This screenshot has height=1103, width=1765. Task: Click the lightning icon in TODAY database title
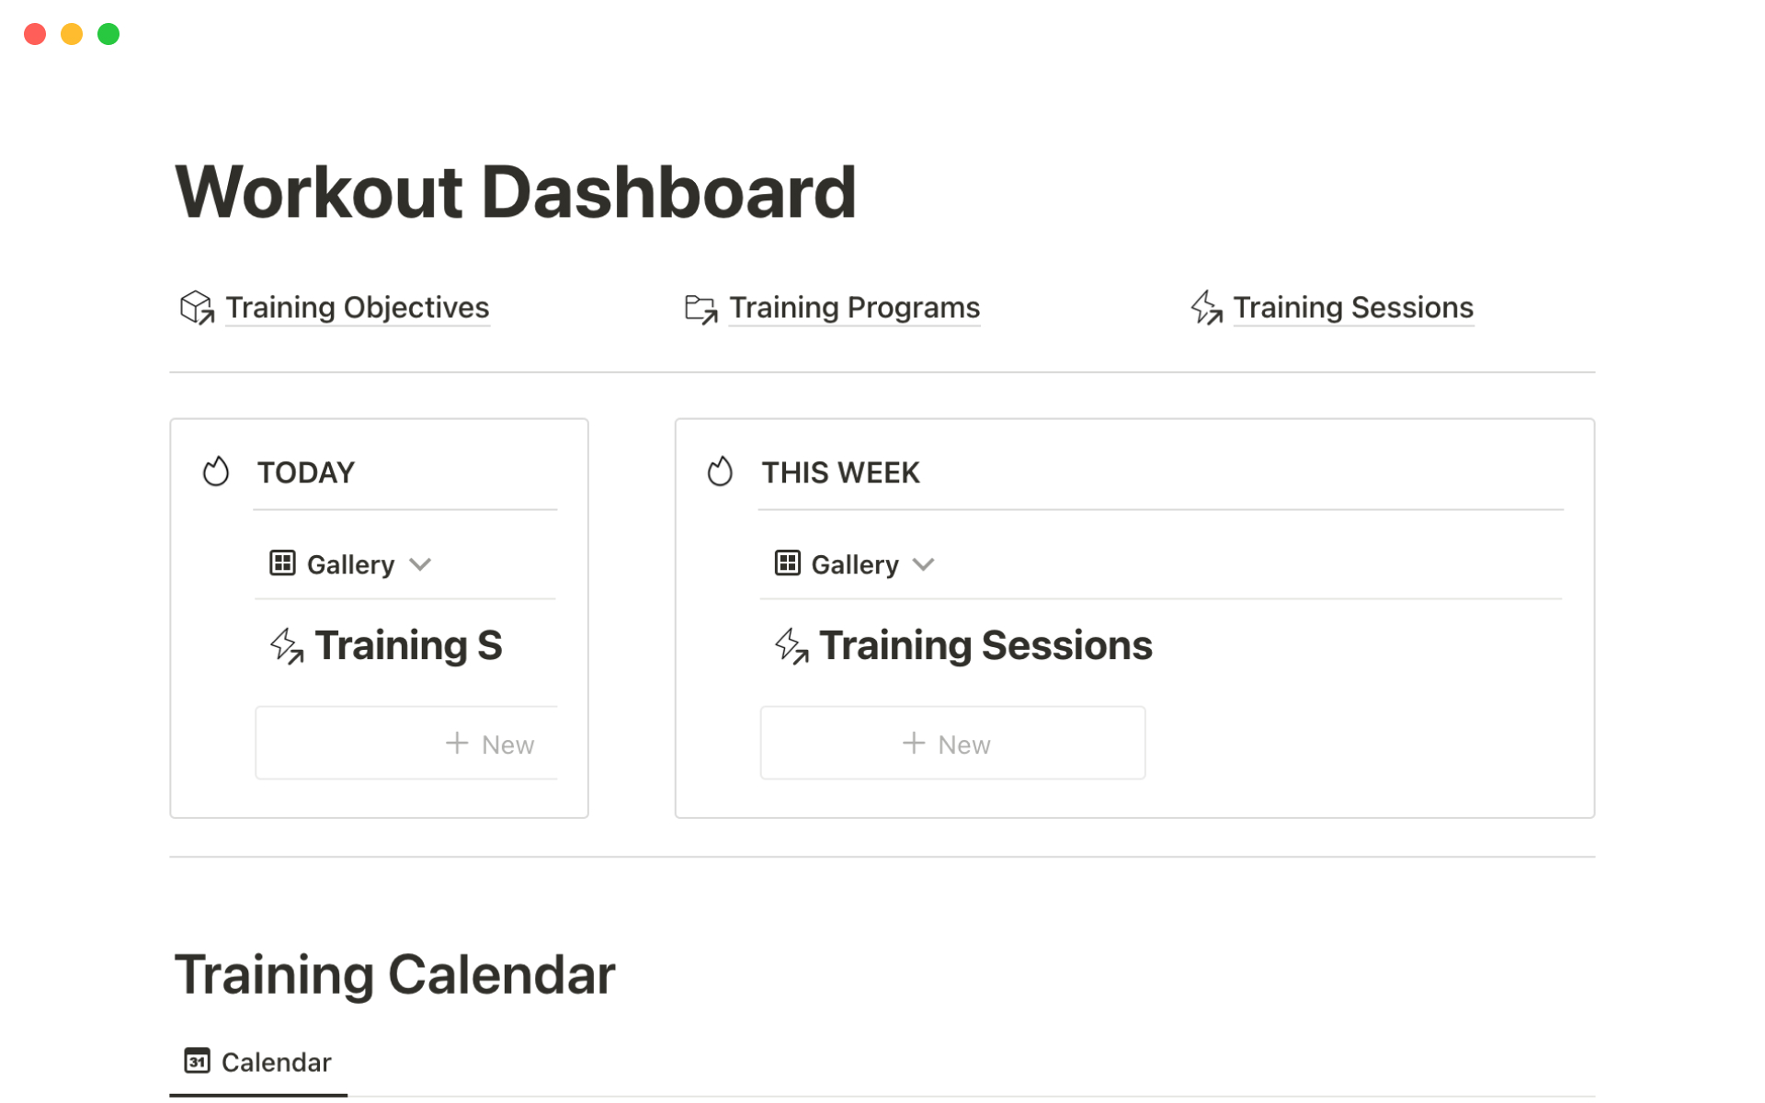click(286, 646)
